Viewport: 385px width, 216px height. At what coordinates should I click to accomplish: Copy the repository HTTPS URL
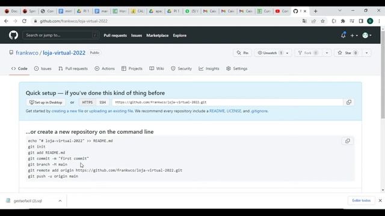tap(349, 102)
